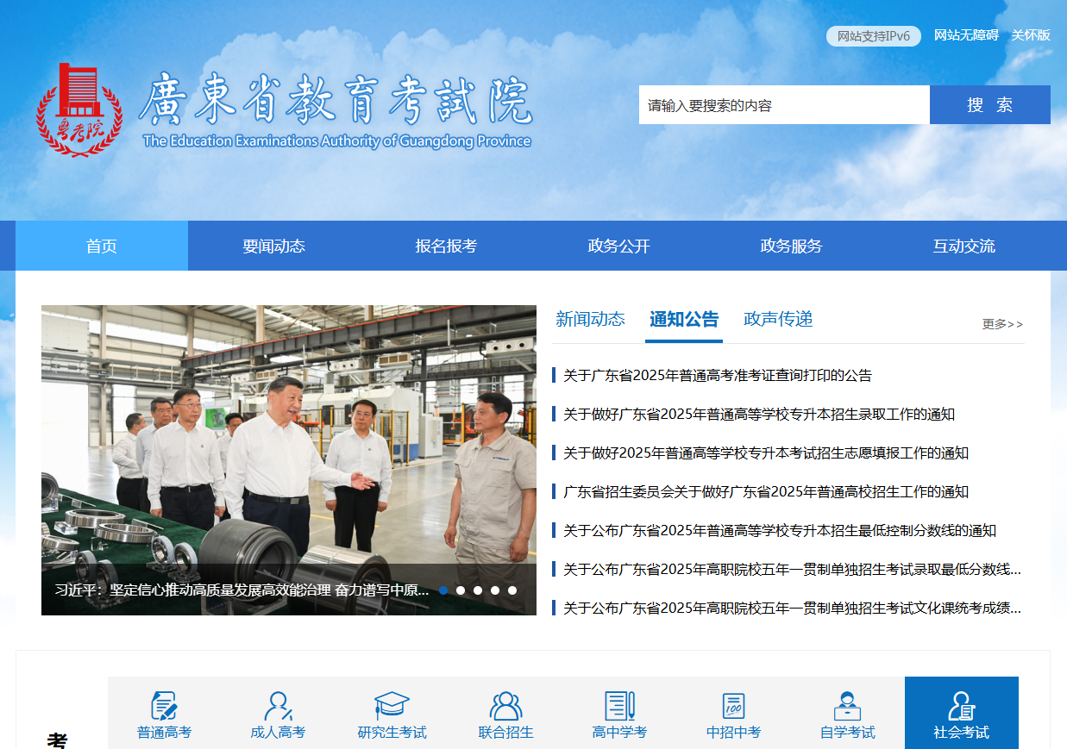1067x749 pixels.
Task: Open the 网站无障碍 accessibility link
Action: 966,35
